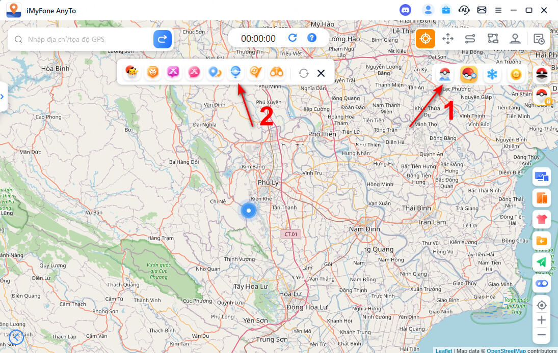Reset the cooldown timer refresh icon
This screenshot has height=353, width=558.
[x=293, y=38]
